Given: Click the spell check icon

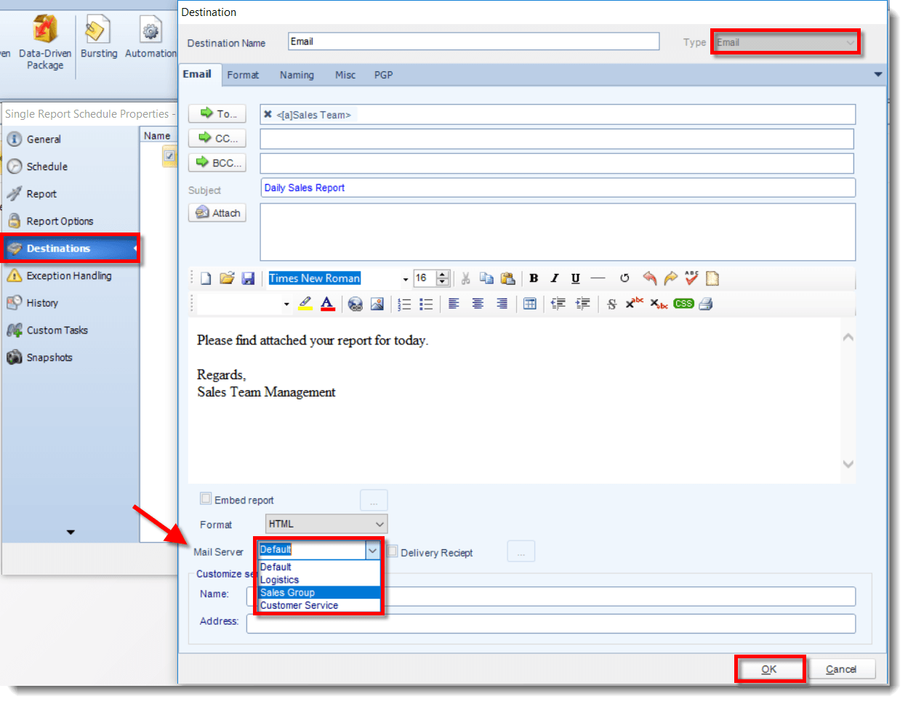Looking at the screenshot, I should [691, 278].
